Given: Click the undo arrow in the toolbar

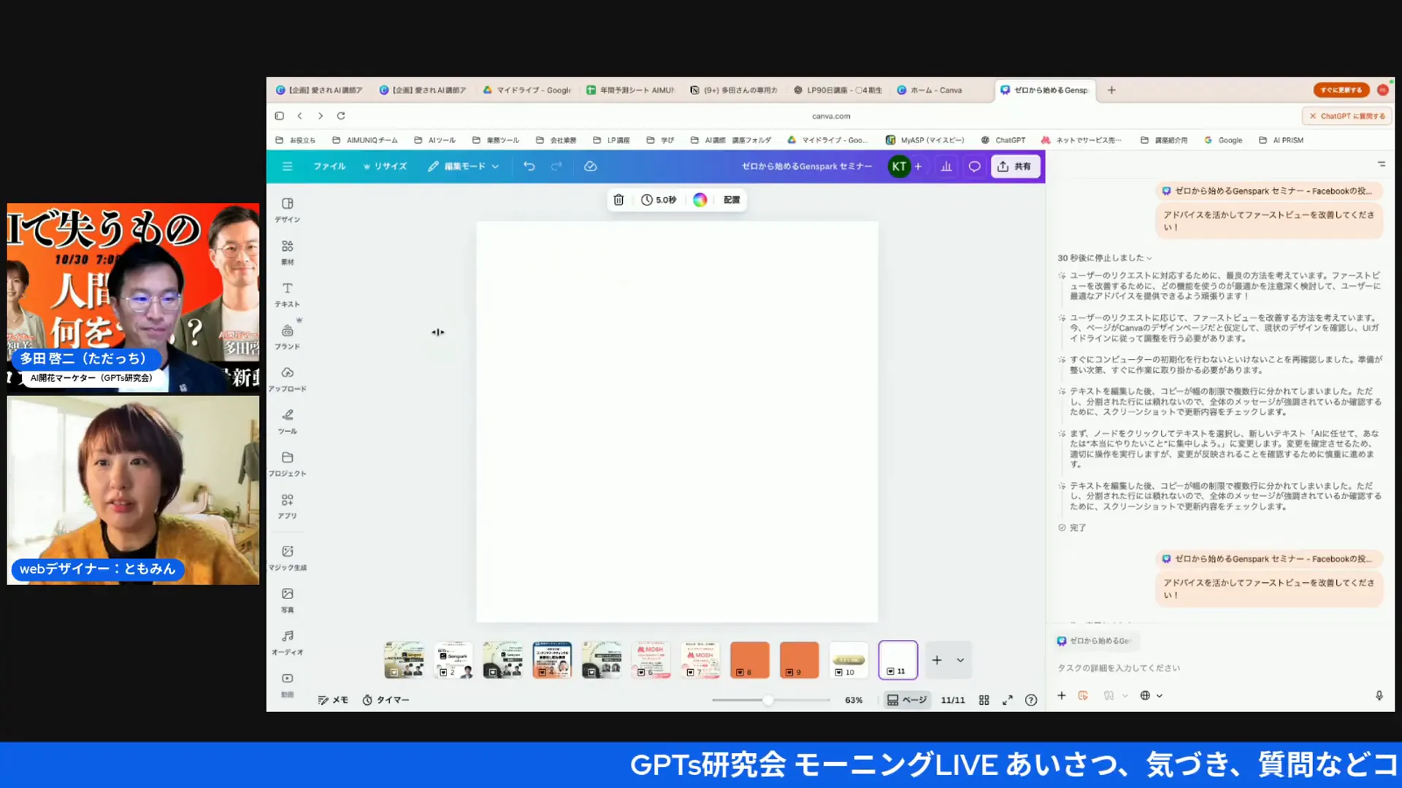Looking at the screenshot, I should click(x=529, y=166).
